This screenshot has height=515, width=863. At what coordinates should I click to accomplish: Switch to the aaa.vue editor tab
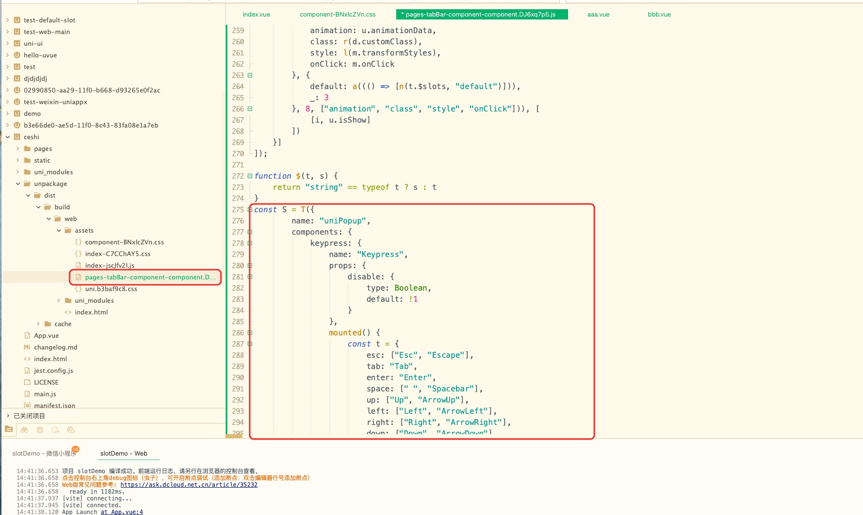(598, 15)
